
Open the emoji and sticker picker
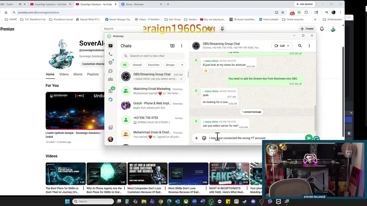tap(204, 138)
